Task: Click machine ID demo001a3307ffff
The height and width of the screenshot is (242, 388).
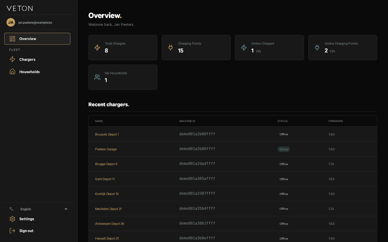Action: click(197, 194)
